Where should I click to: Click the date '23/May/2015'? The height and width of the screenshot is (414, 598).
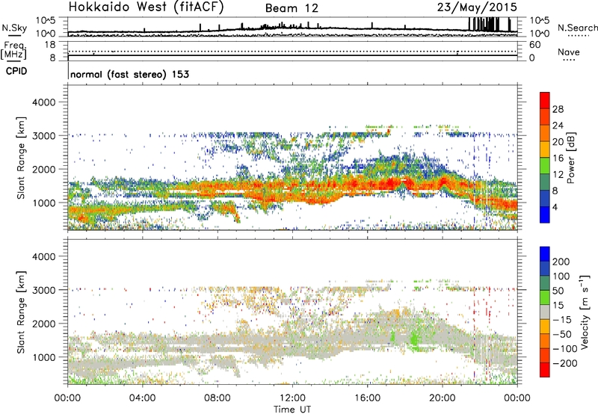coord(477,7)
